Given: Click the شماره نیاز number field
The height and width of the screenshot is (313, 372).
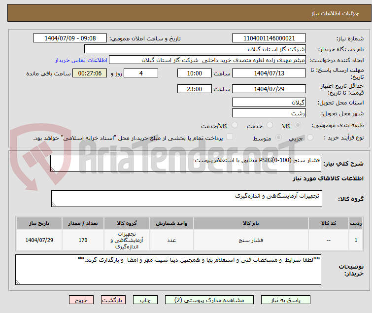Looking at the screenshot, I should tap(269, 38).
